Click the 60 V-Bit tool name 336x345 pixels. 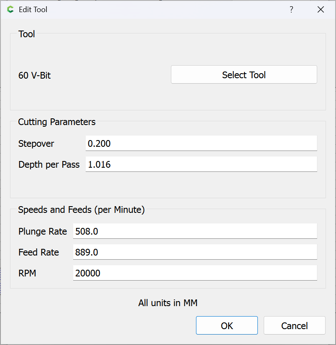(35, 76)
